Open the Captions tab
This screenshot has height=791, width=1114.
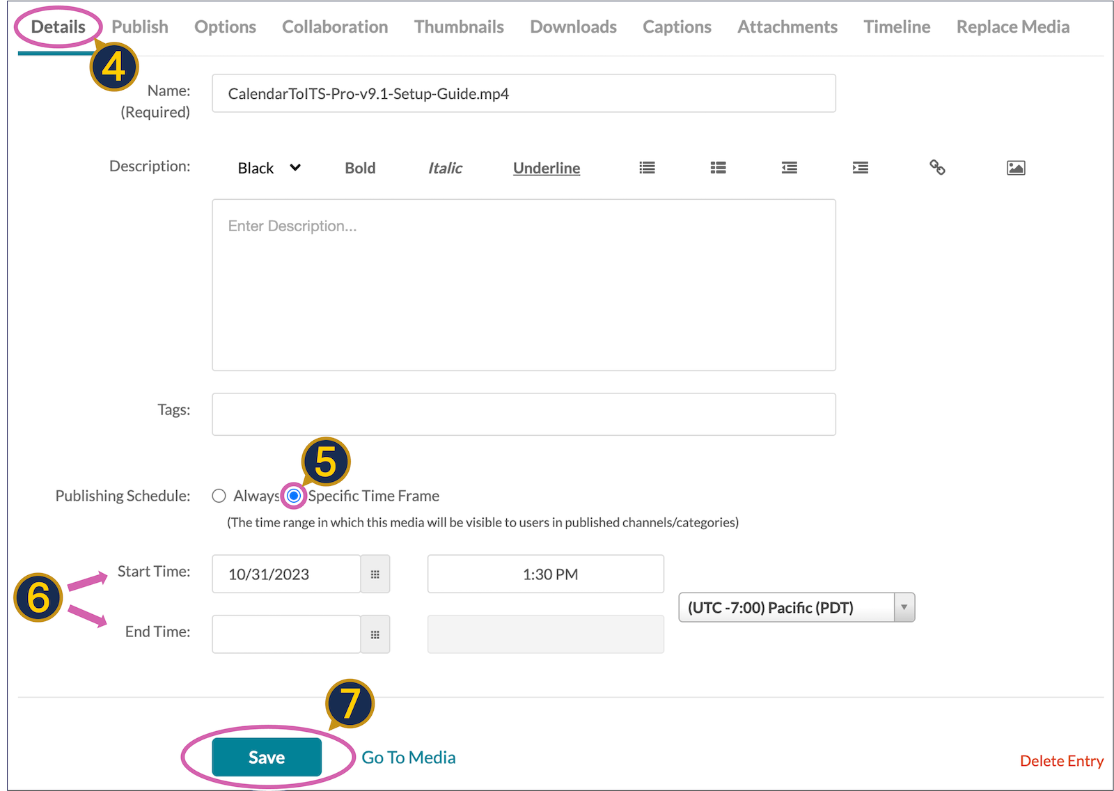pos(677,27)
